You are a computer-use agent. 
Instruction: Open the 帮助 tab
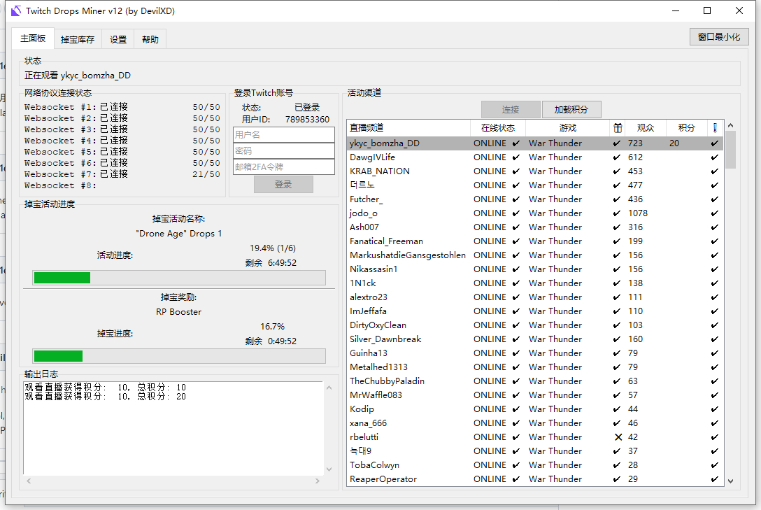[x=150, y=39]
